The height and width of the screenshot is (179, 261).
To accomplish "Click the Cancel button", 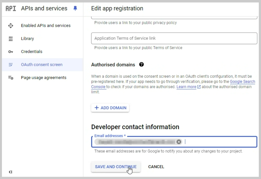I will [x=156, y=167].
